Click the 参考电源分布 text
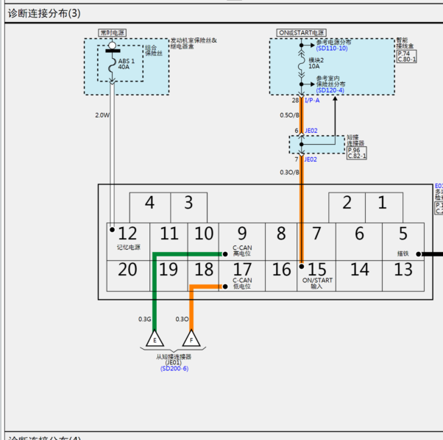Image resolution: width=443 pixels, height=440 pixels. click(333, 42)
